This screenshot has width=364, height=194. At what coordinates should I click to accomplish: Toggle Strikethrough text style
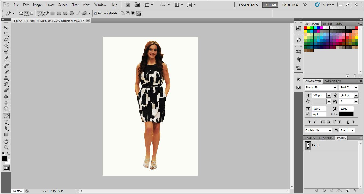(x=353, y=122)
